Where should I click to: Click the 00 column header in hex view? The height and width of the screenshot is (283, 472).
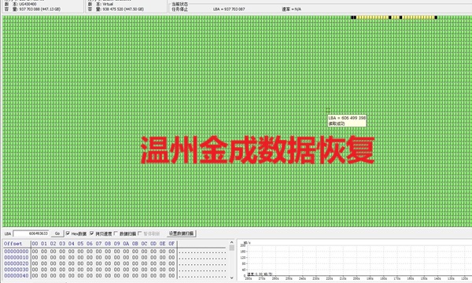pyautogui.click(x=35, y=244)
